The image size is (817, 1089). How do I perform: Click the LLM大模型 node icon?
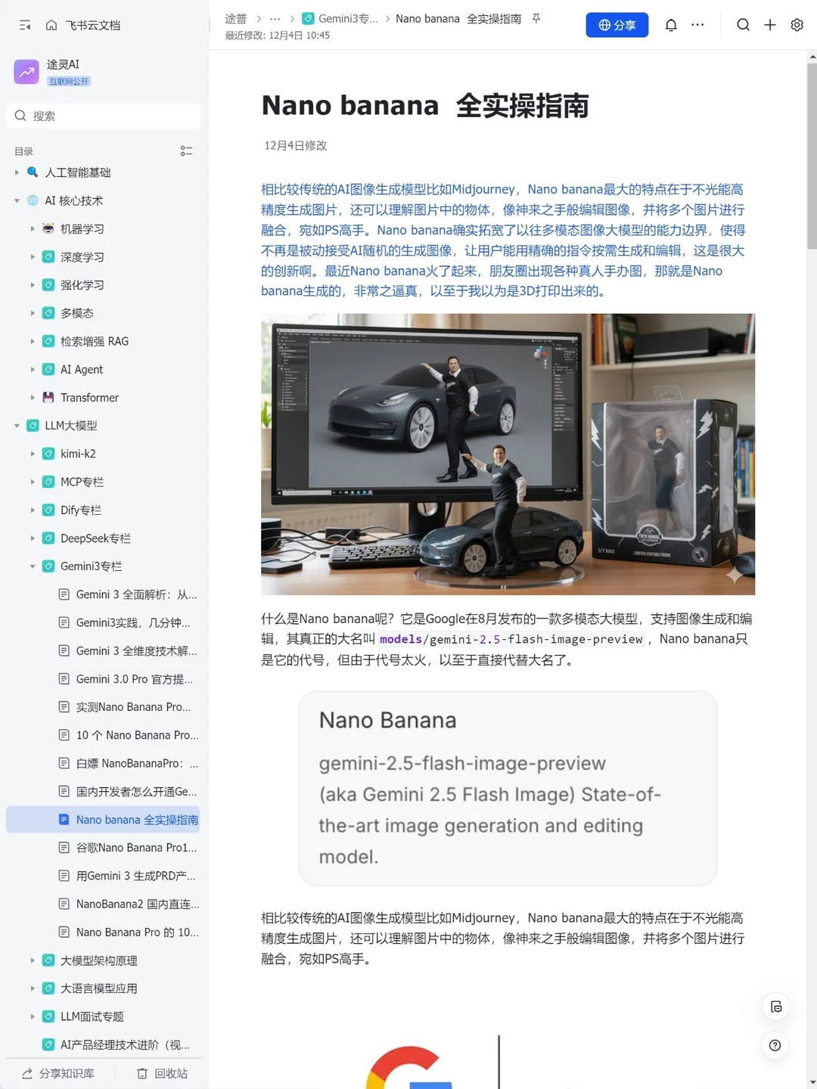click(33, 425)
